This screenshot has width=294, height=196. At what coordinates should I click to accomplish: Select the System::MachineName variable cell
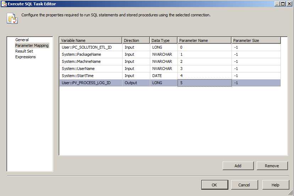click(x=91, y=61)
